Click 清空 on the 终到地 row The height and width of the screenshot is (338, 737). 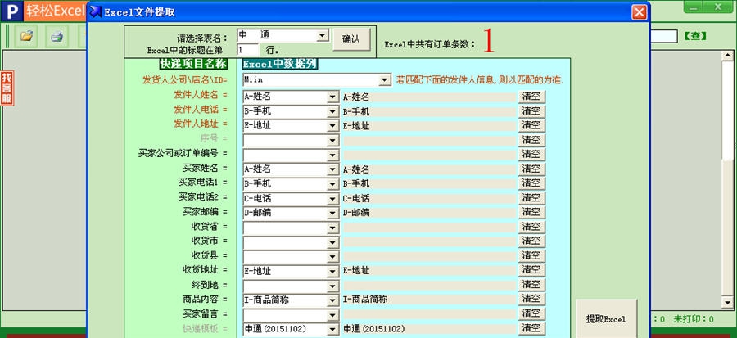point(531,285)
